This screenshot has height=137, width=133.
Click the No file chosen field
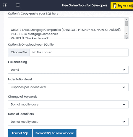click(79, 52)
